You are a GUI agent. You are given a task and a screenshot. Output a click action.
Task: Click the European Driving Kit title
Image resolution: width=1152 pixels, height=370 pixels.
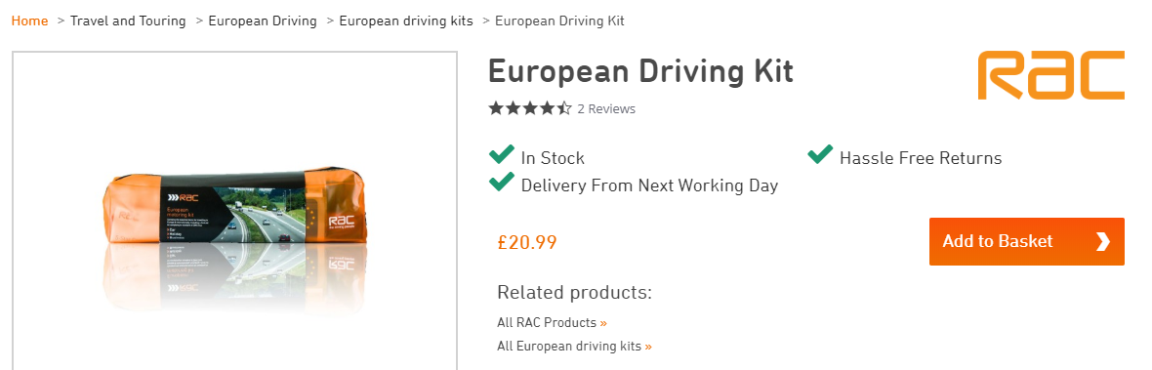pyautogui.click(x=640, y=72)
